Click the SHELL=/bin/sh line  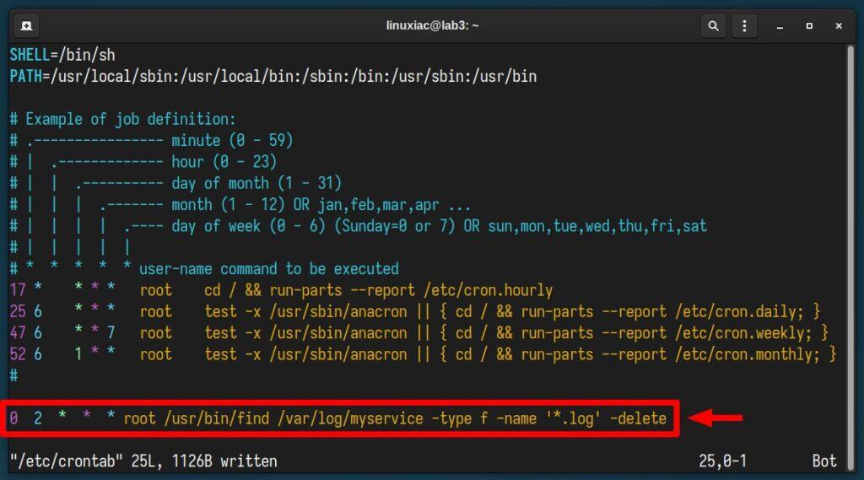point(62,55)
